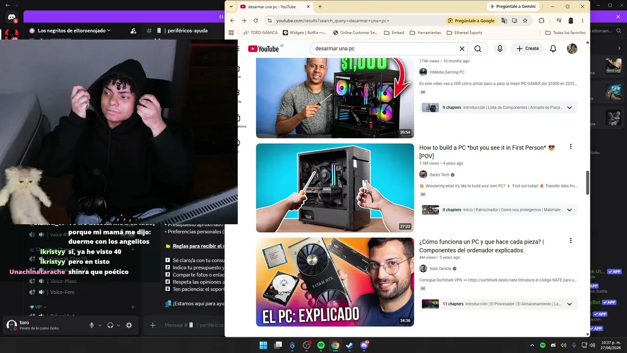This screenshot has height=353, width=627.
Task: Click the YouTube Create button
Action: [527, 49]
